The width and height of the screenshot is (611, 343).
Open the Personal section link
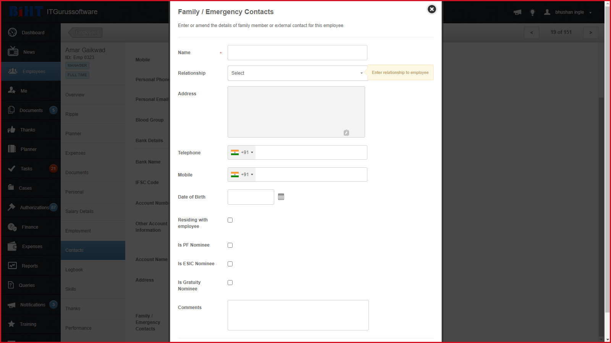coord(93,192)
